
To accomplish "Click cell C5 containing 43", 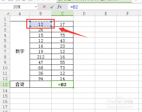I will coord(63,40).
